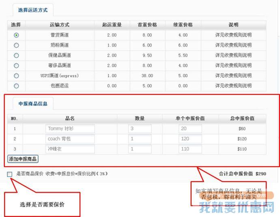Image resolution: width=280 pixels, height=217 pixels.
Task: Open the 申报商品信息 tab
Action: click(x=33, y=104)
